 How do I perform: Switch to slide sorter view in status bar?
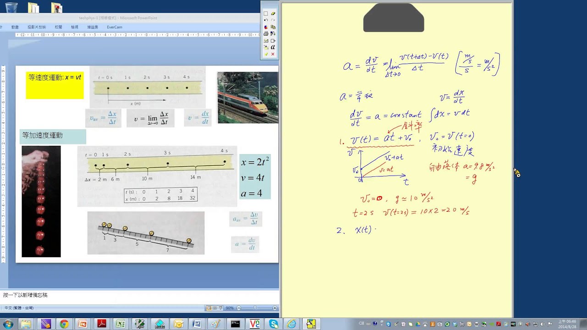(x=215, y=308)
